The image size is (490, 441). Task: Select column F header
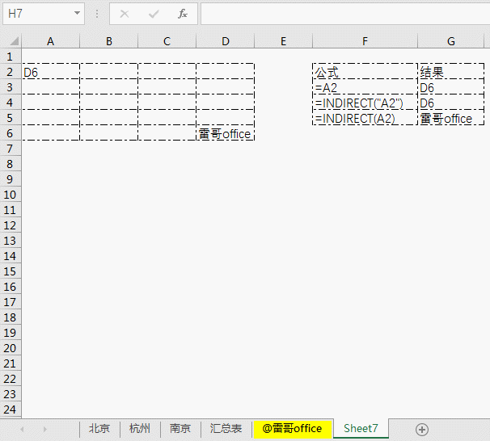pyautogui.click(x=365, y=41)
